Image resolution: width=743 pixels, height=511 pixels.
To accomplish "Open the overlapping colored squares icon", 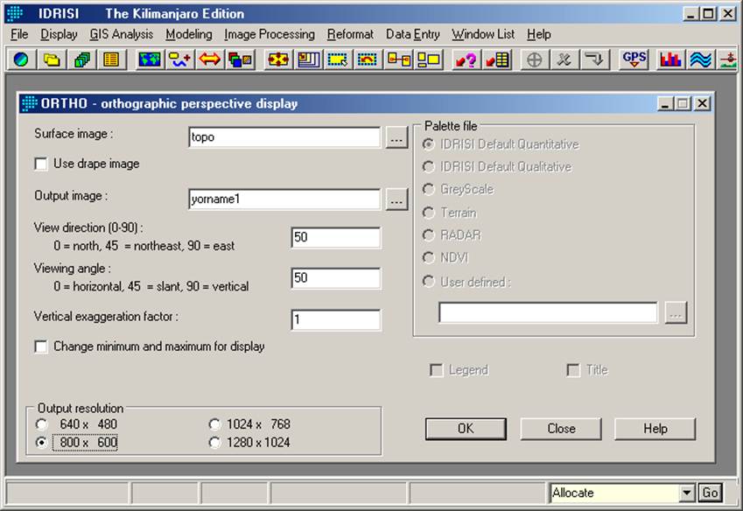I will coord(240,59).
